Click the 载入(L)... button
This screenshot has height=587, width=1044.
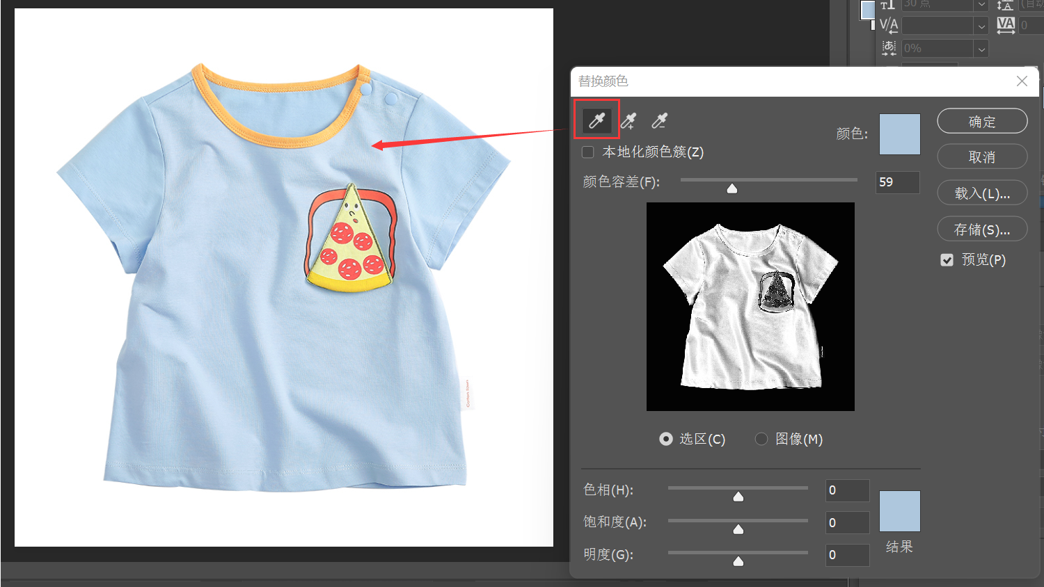coord(982,193)
